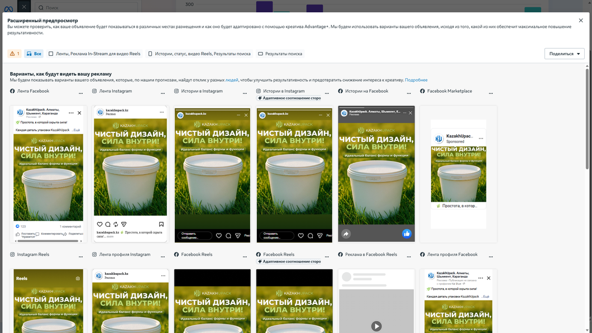592x333 pixels.
Task: Click the camera icon in Instagram Reels preview
Action: pyautogui.click(x=78, y=279)
